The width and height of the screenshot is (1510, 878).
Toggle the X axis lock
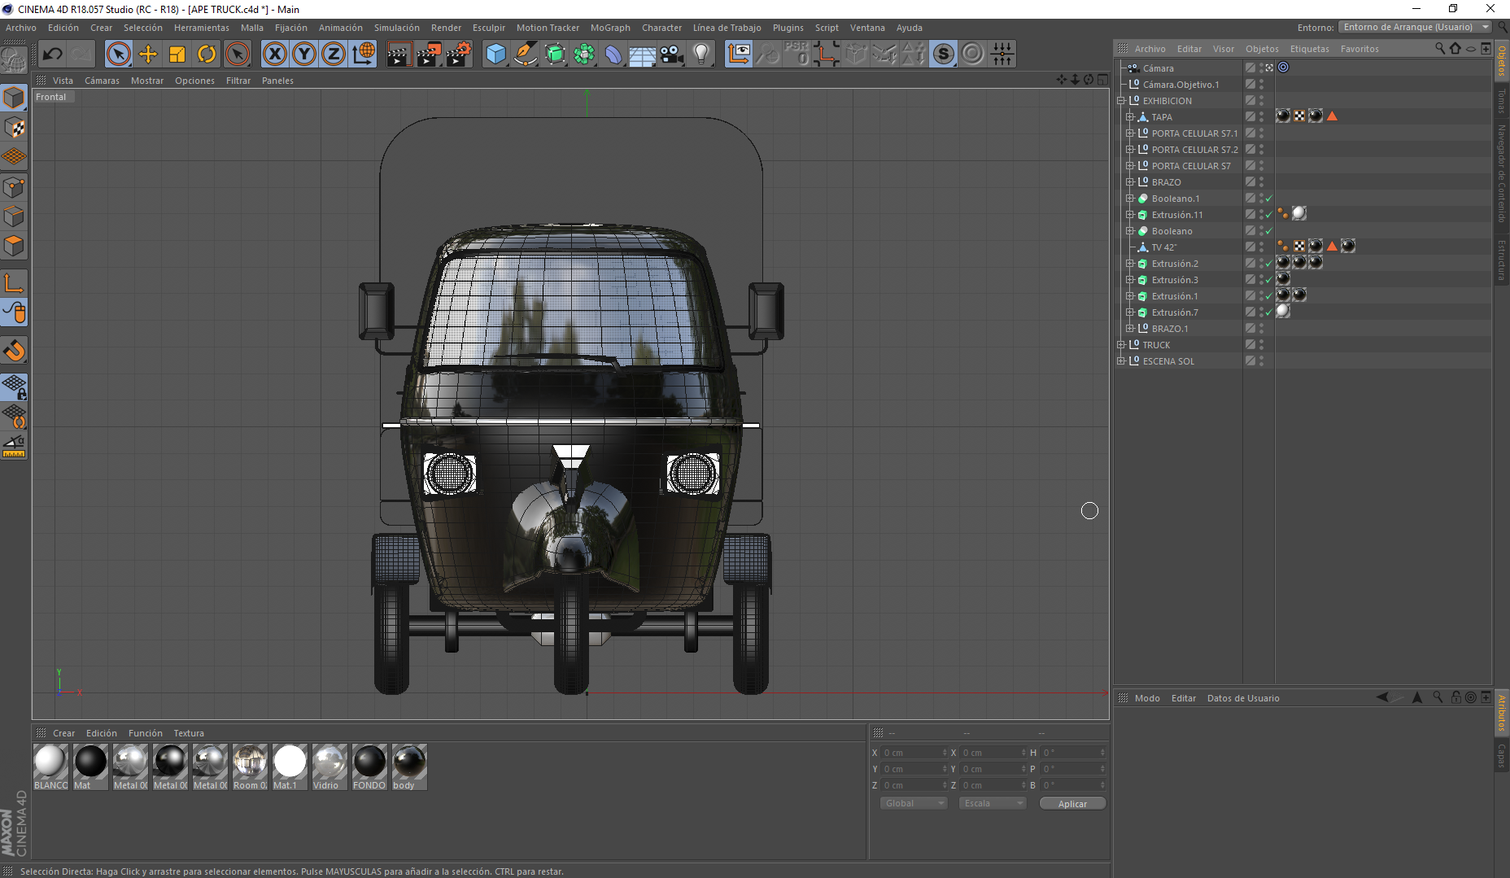point(275,55)
